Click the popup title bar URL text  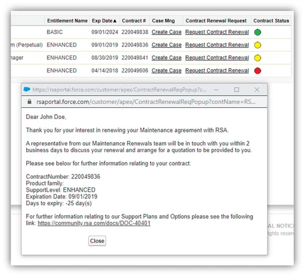coord(120,90)
